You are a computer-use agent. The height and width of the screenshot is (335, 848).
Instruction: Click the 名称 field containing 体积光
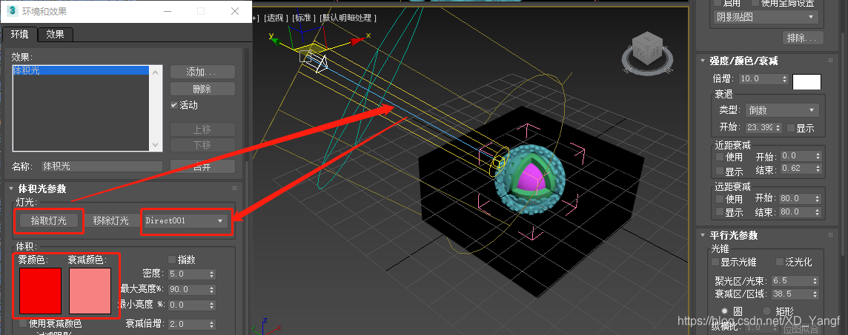click(102, 166)
